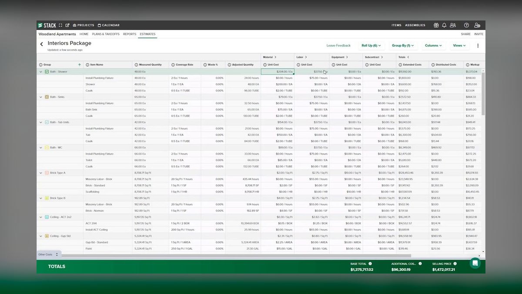Collapse the Bath - Tub Units group
The width and height of the screenshot is (522, 294).
pos(41,122)
